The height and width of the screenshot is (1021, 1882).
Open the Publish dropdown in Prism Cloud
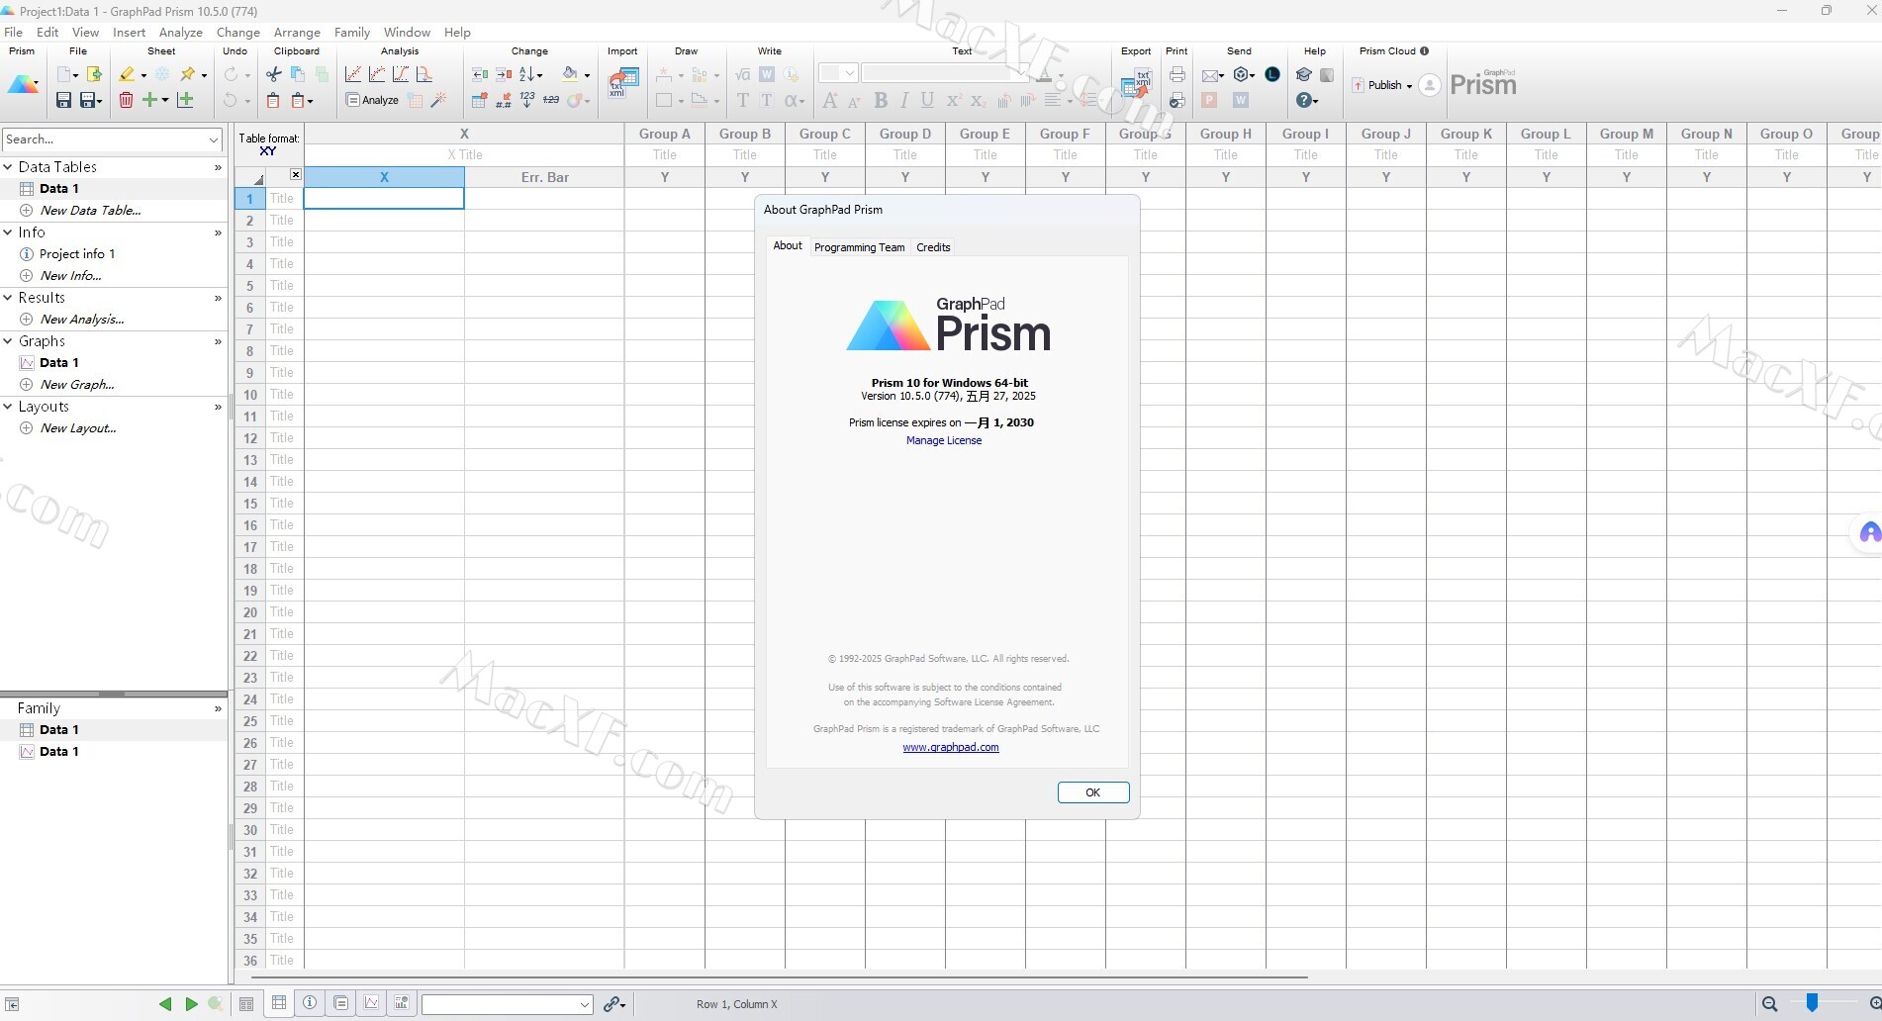[1409, 86]
